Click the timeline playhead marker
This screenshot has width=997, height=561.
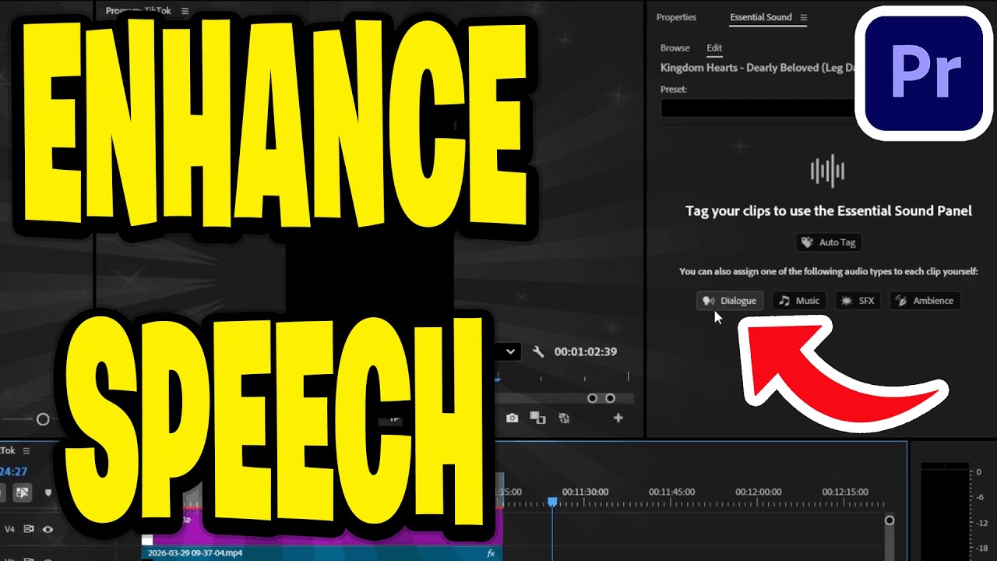[552, 503]
